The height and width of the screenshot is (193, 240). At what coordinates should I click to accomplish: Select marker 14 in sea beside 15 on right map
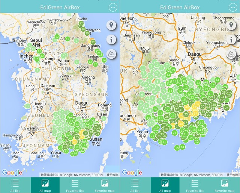click(x=182, y=147)
